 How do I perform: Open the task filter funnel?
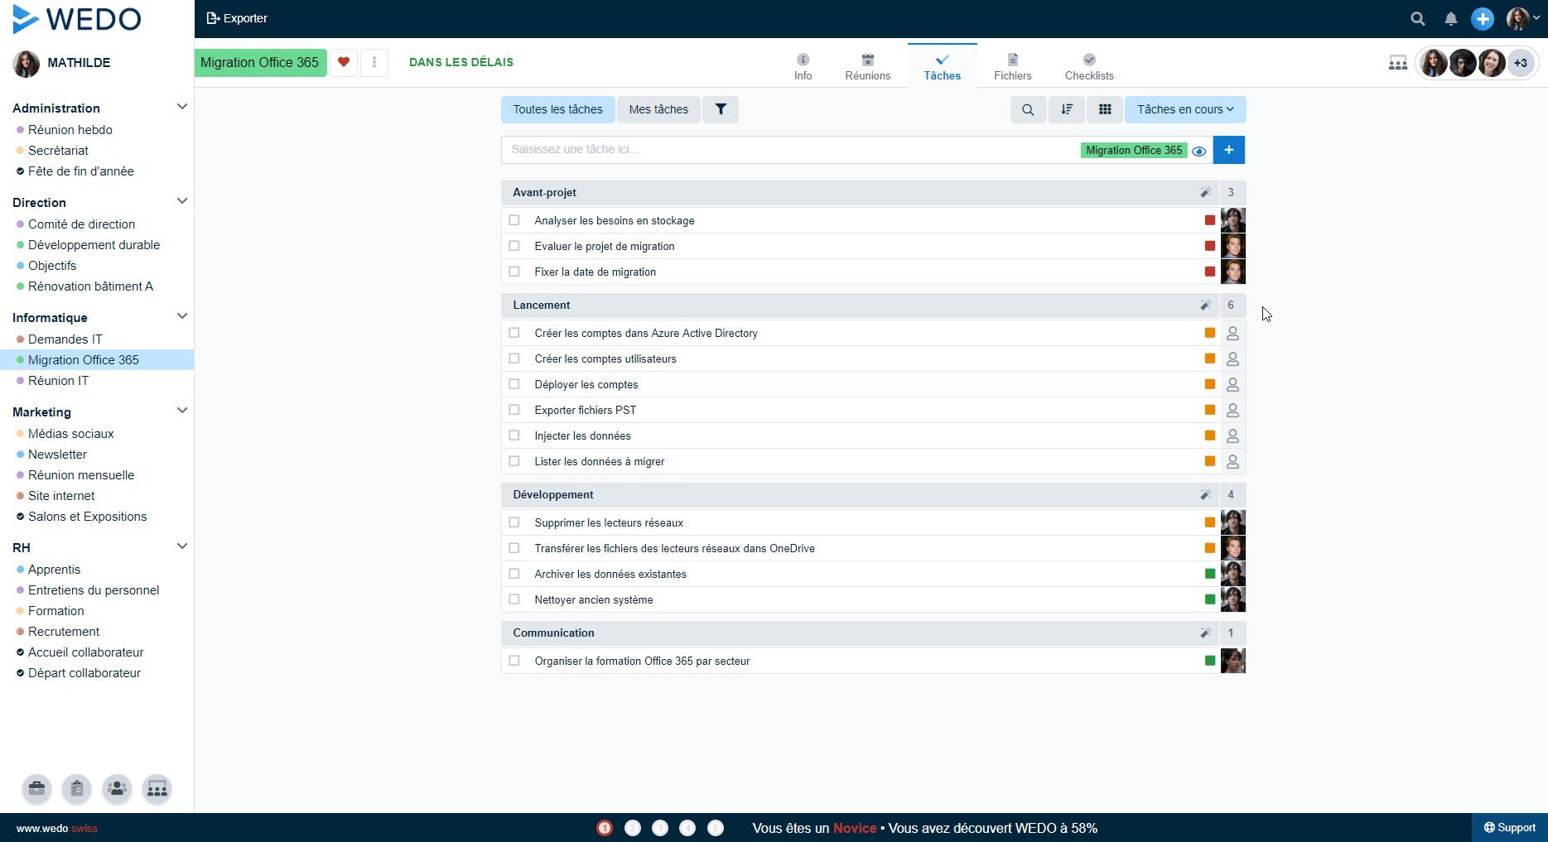coord(721,109)
